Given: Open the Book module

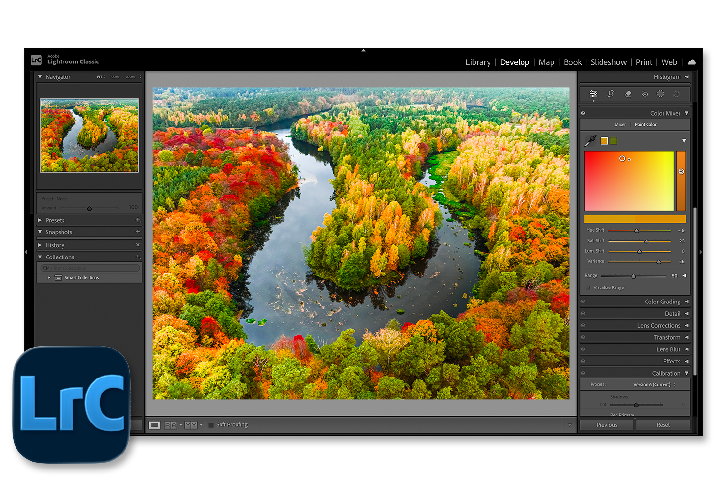Looking at the screenshot, I should 572,62.
